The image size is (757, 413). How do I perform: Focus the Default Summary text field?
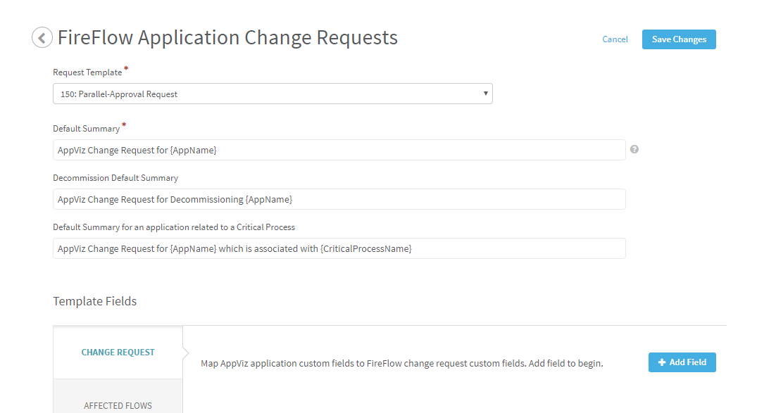pos(339,150)
